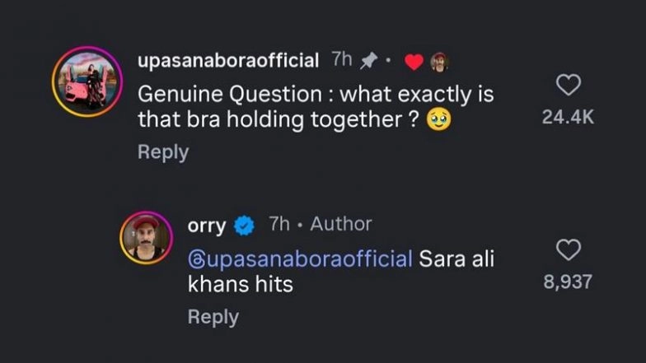Click the 7h timestamp on the pinned comment
646x363 pixels.
tap(341, 60)
